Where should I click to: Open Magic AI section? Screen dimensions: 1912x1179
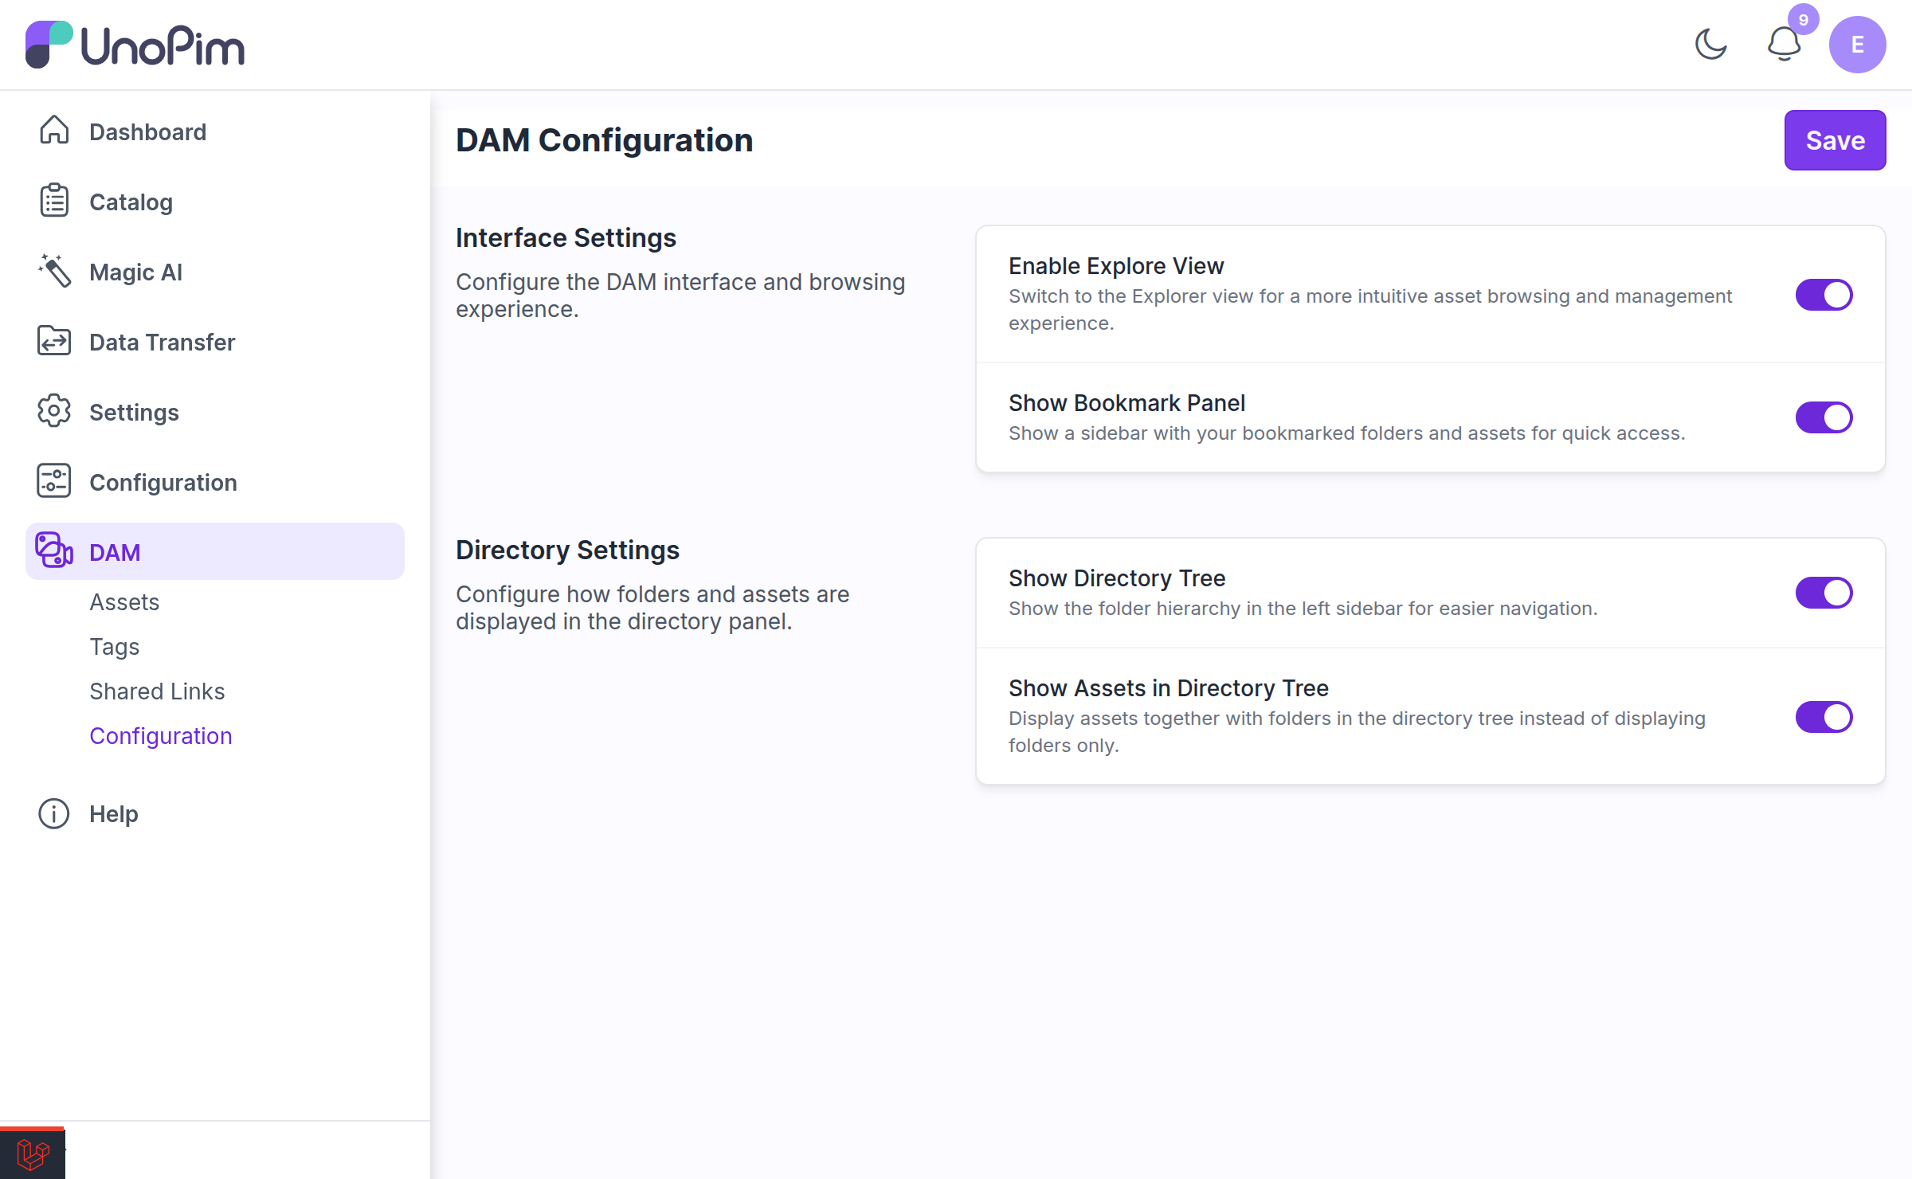click(x=215, y=272)
